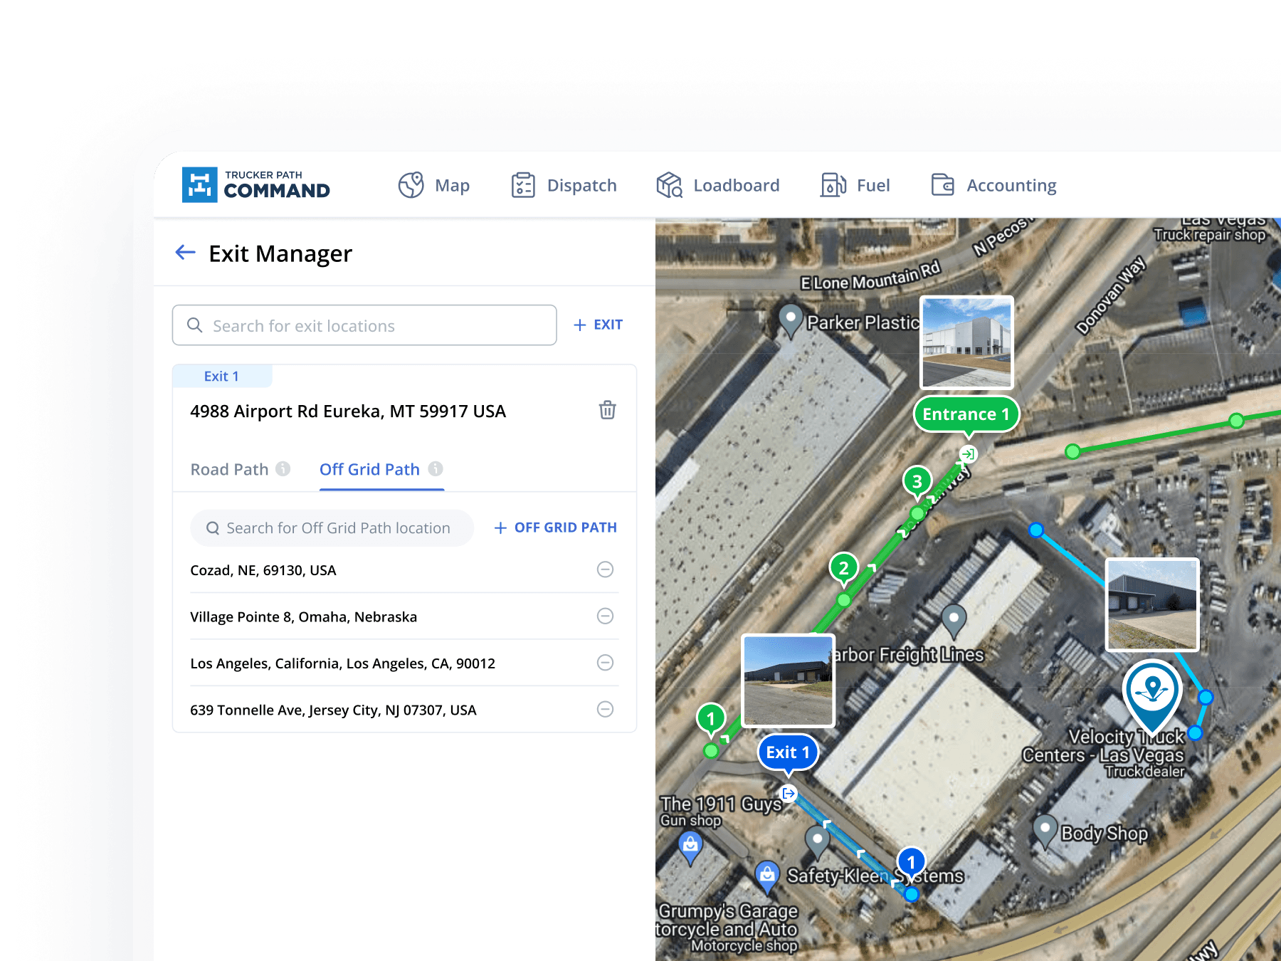Open the Loadboard box icon
Viewport: 1281px width, 961px height.
670,185
